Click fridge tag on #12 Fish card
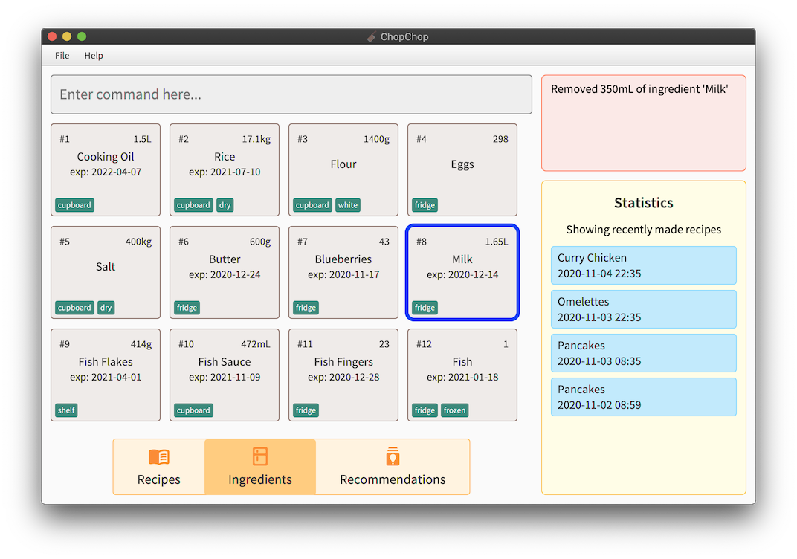 coord(425,410)
